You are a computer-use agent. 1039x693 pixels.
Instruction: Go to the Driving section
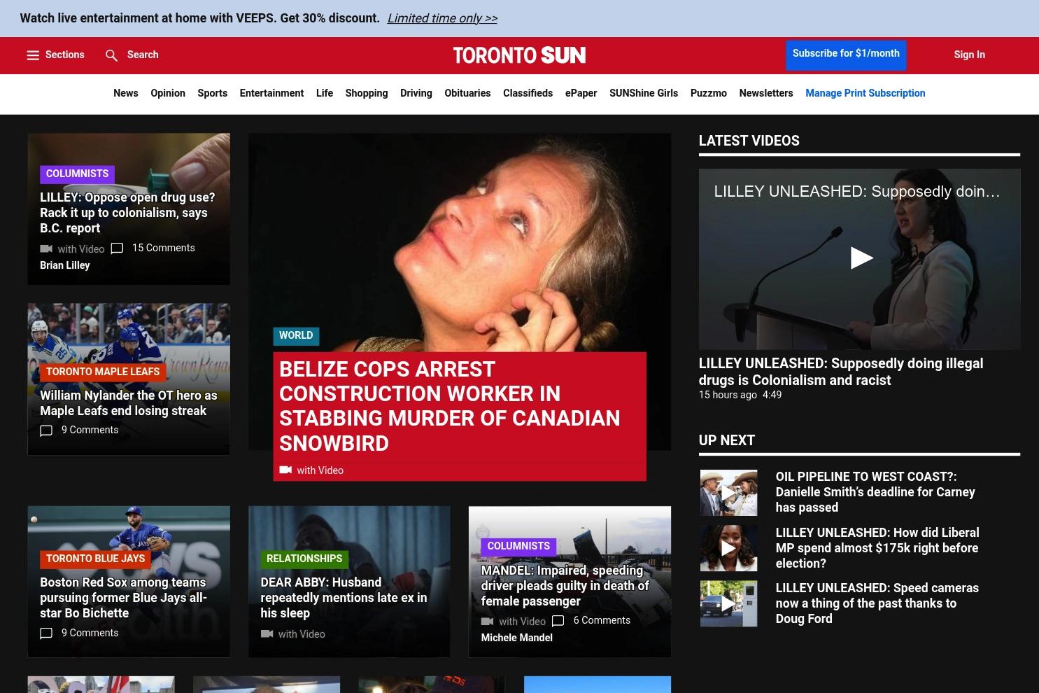coord(416,93)
